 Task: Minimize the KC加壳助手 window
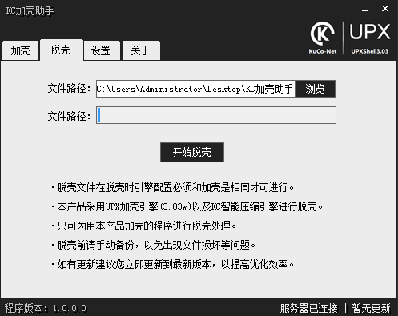[x=365, y=10]
